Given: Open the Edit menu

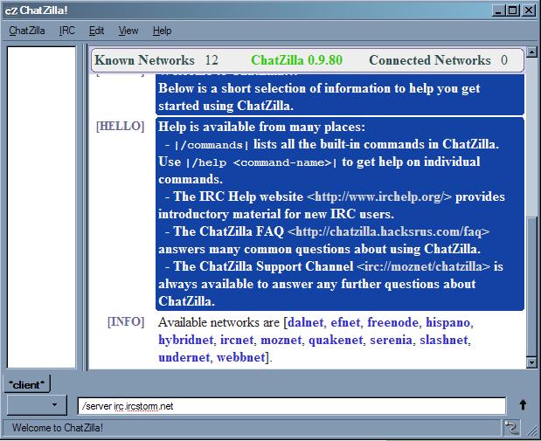Looking at the screenshot, I should coord(96,31).
